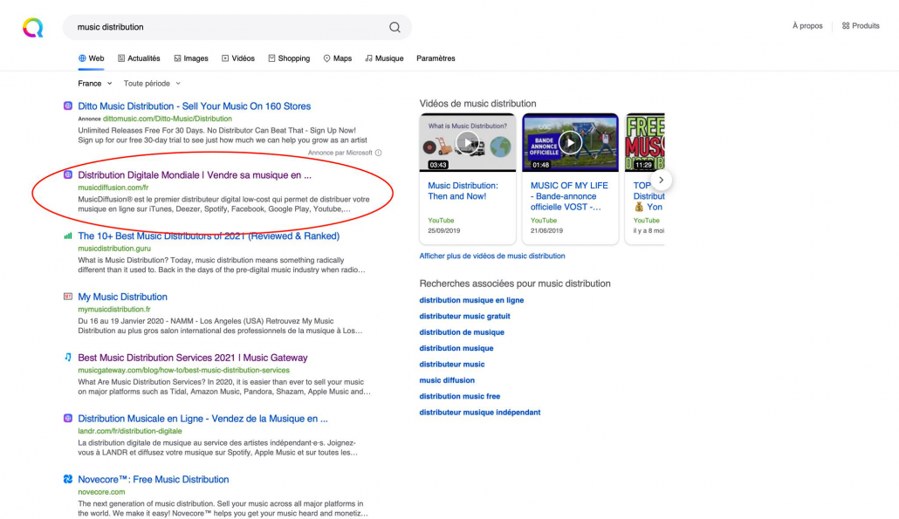This screenshot has height=519, width=899.
Task: Open the Maps tab
Action: coord(337,58)
